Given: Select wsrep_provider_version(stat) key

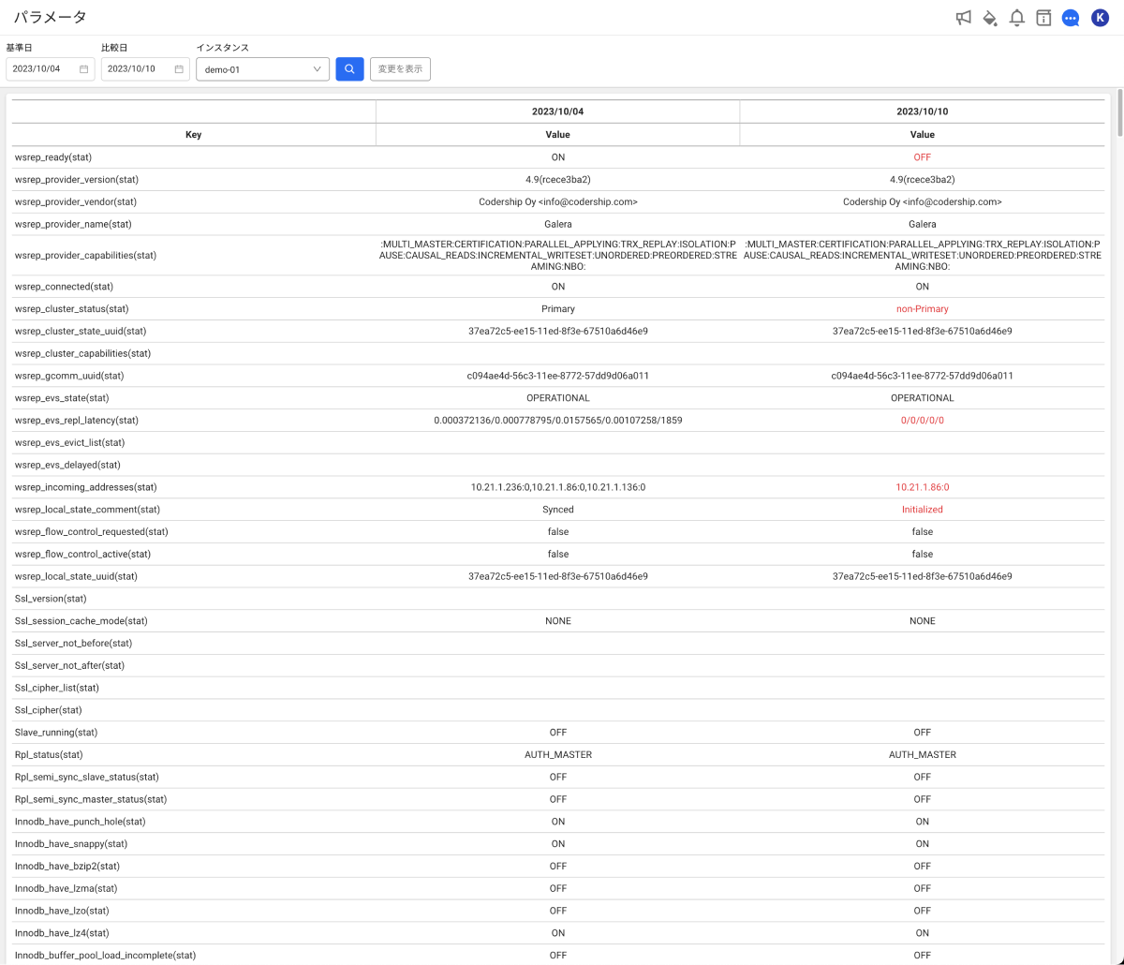Looking at the screenshot, I should [77, 180].
